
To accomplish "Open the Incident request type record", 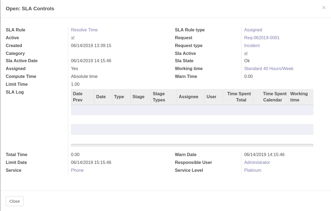I will point(252,45).
